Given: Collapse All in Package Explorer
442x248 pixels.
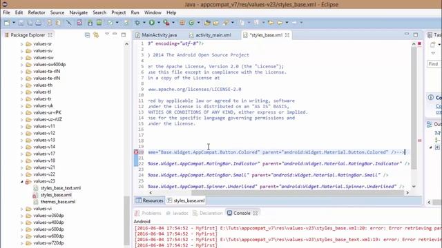Looking at the screenshot, I should [88, 35].
